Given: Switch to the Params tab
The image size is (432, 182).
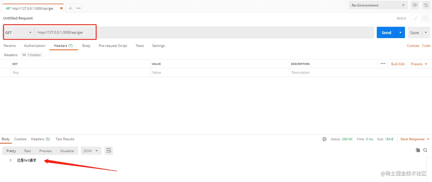Looking at the screenshot, I should (x=10, y=46).
